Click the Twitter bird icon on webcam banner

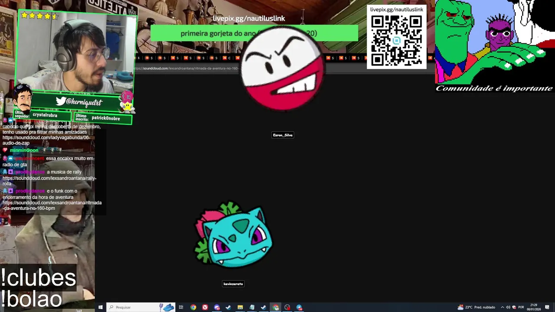[x=60, y=101]
